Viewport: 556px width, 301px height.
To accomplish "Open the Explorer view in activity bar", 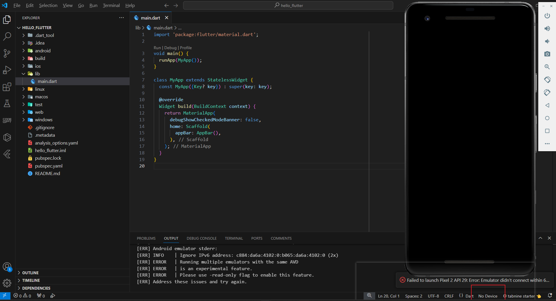I will (7, 19).
